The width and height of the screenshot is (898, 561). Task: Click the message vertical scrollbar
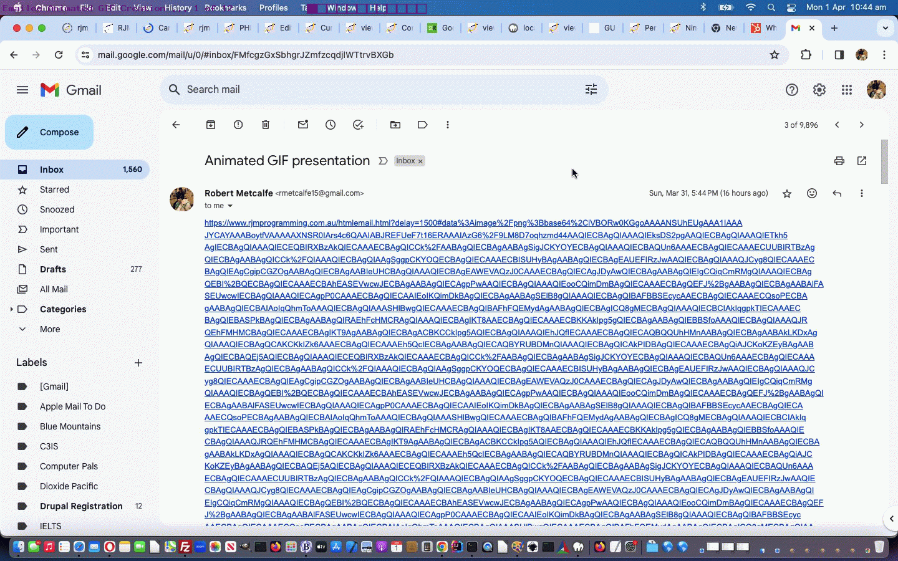(884, 162)
